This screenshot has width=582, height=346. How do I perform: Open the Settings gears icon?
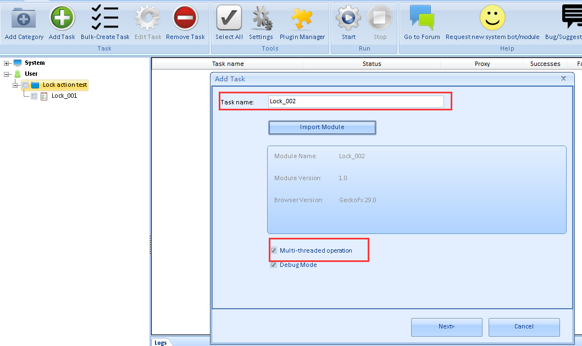[261, 19]
